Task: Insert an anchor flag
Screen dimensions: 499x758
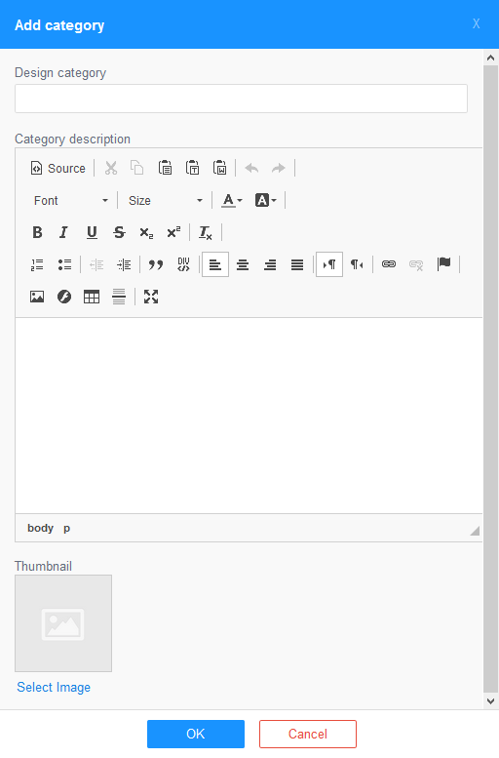Action: [x=443, y=264]
